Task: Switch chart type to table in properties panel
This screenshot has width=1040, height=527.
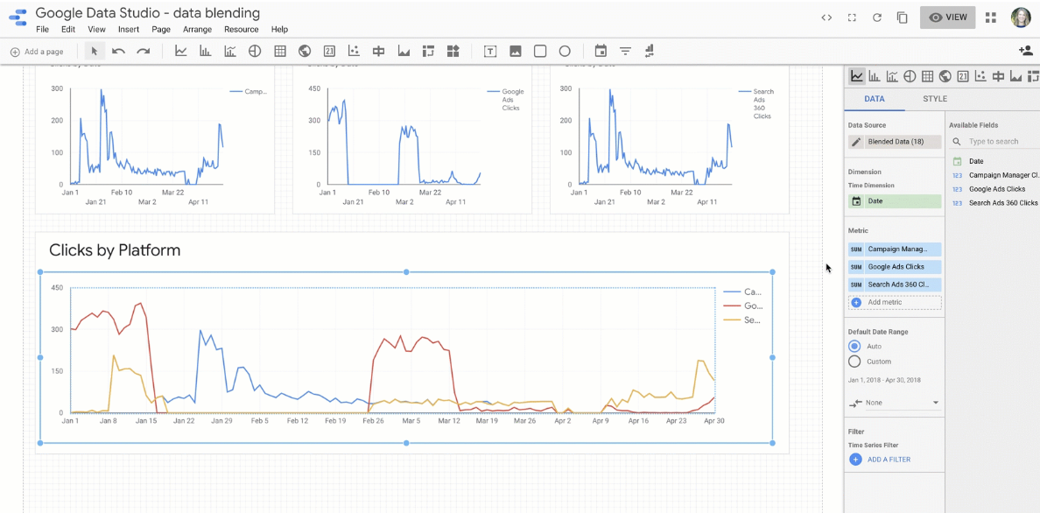Action: [x=927, y=76]
